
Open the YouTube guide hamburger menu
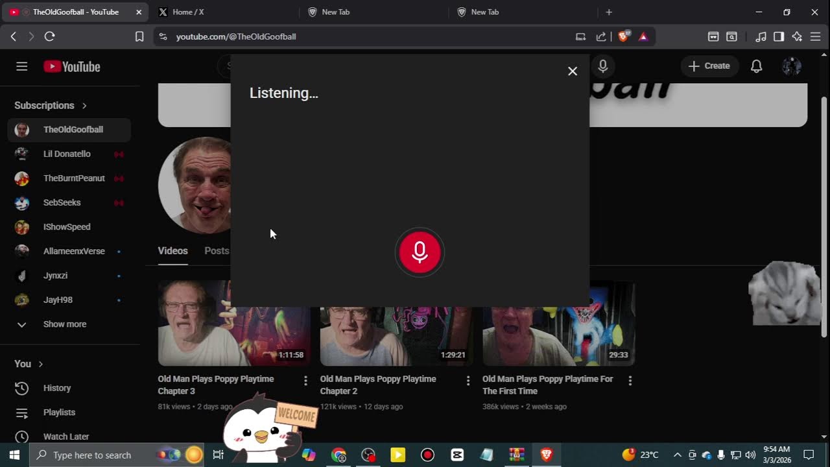[22, 66]
